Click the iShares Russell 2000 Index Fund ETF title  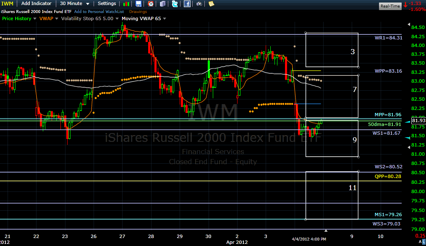36,12
